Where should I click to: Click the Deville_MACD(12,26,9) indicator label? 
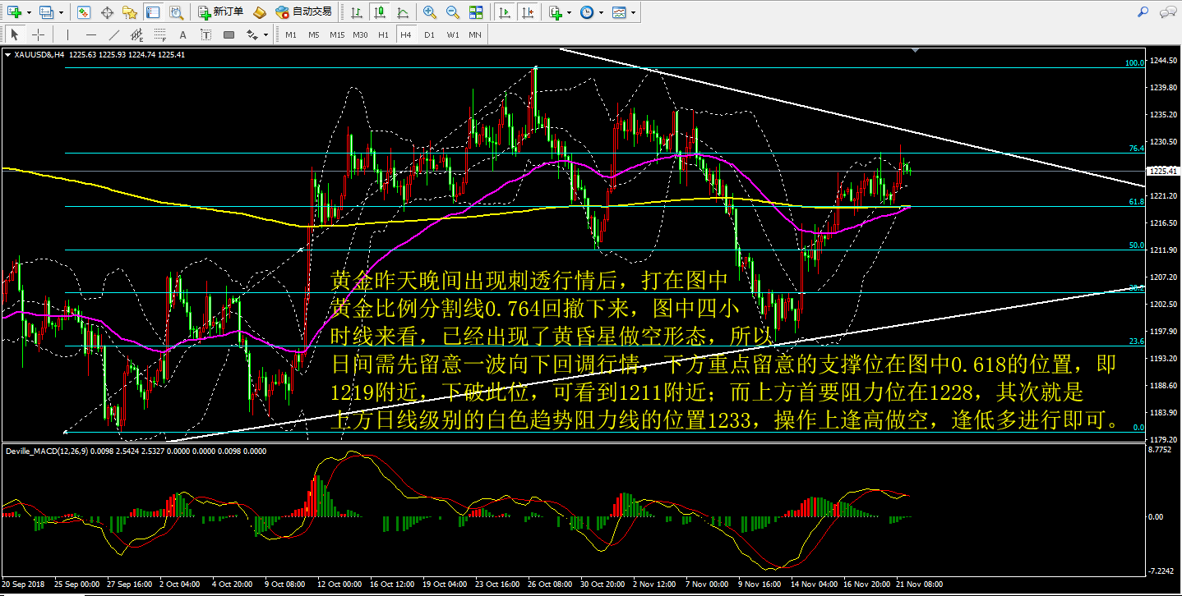(46, 450)
